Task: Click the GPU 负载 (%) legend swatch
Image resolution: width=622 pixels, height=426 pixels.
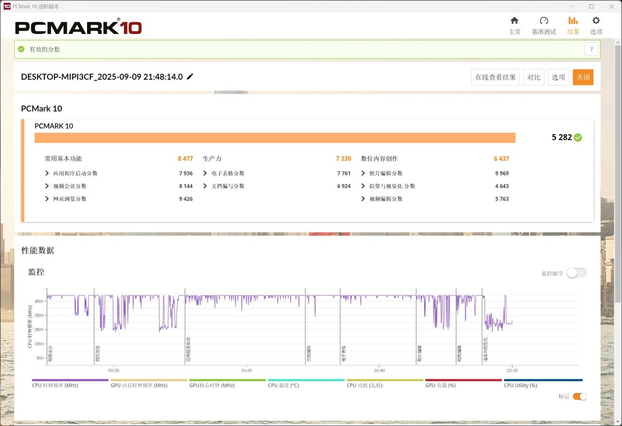Action: [464, 380]
